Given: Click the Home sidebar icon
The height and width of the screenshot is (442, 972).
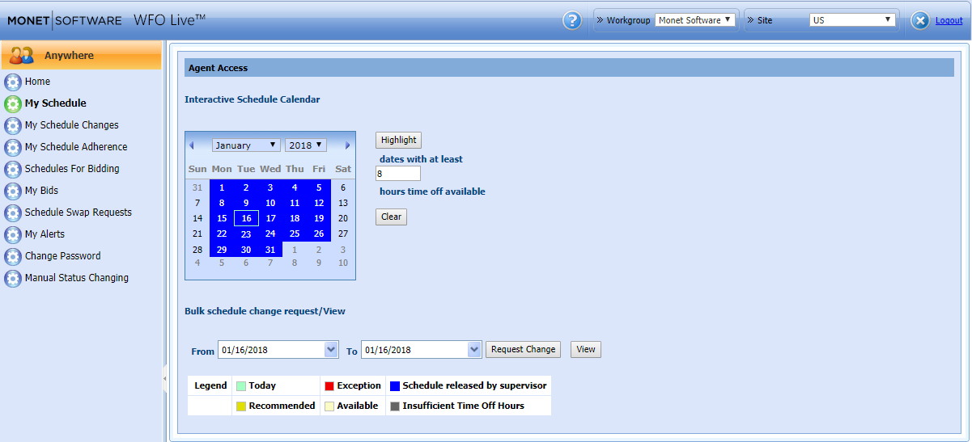Looking at the screenshot, I should tap(13, 82).
